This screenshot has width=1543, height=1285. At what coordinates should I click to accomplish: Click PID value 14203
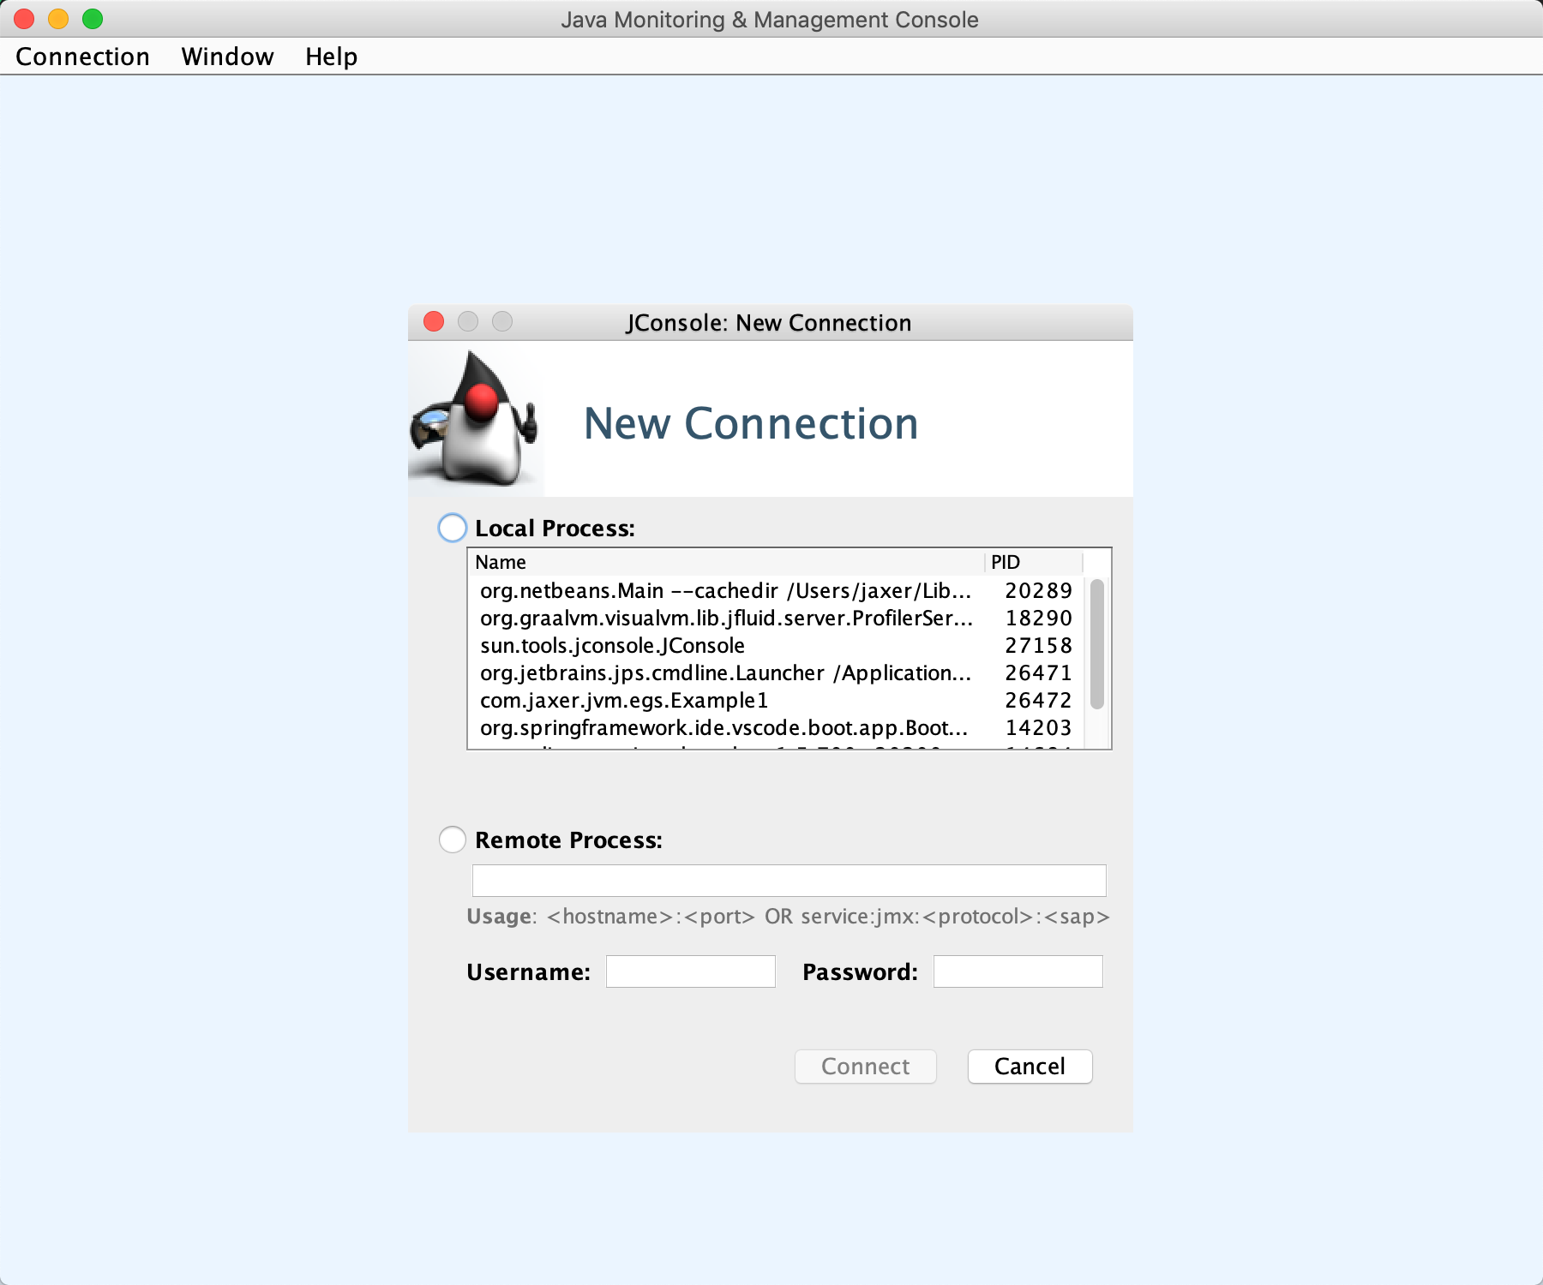[1038, 727]
